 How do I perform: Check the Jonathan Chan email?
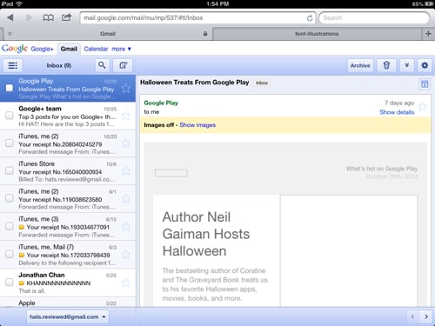(10, 282)
